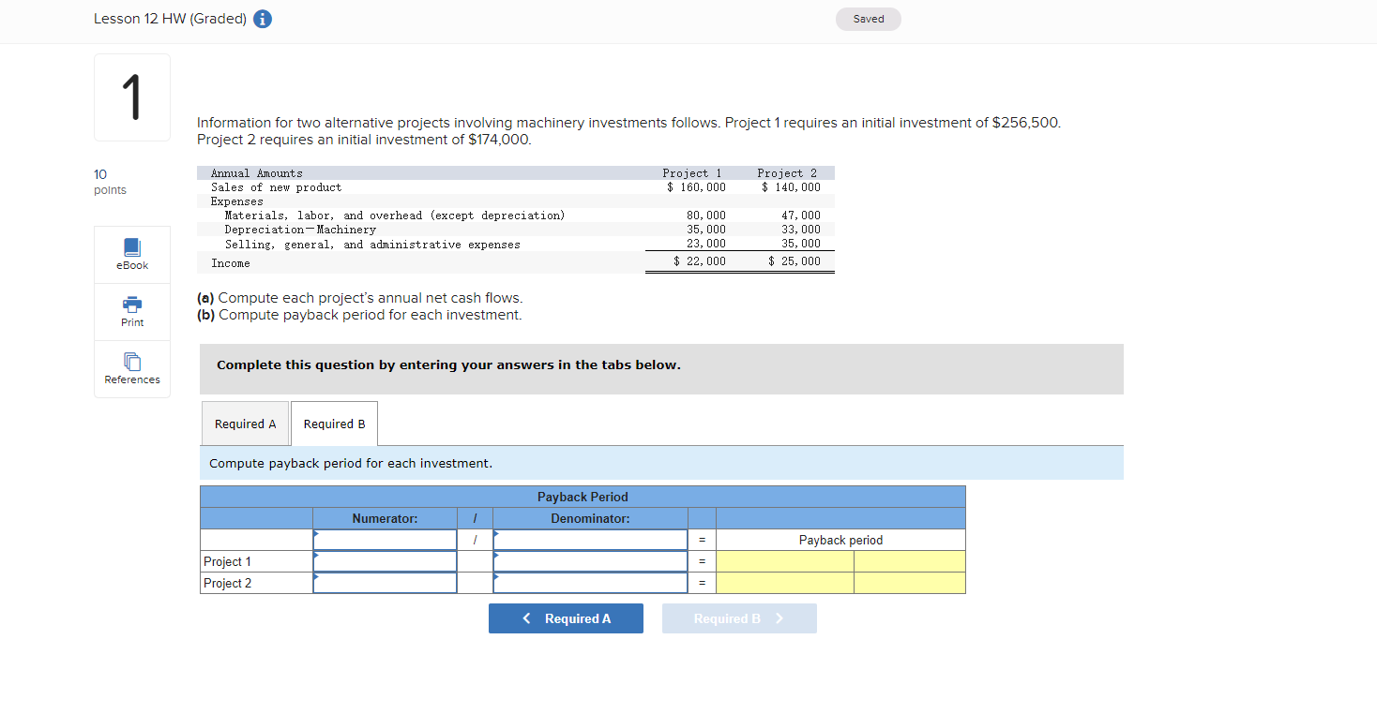Click the Saved status indicator
The image size is (1377, 714).
tap(868, 19)
